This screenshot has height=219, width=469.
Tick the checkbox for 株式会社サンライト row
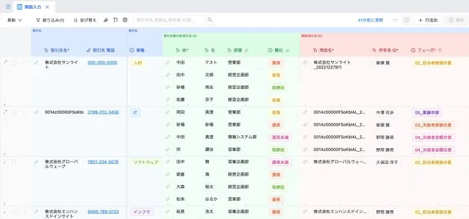pos(14,63)
